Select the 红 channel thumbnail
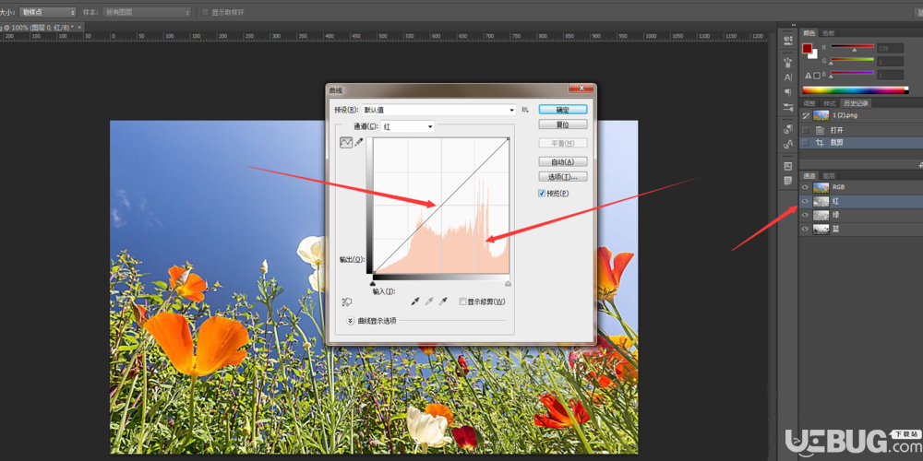Image resolution: width=923 pixels, height=461 pixels. click(821, 201)
